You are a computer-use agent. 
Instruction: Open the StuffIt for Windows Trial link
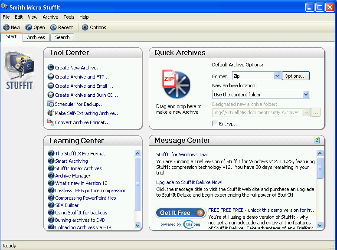coord(182,155)
